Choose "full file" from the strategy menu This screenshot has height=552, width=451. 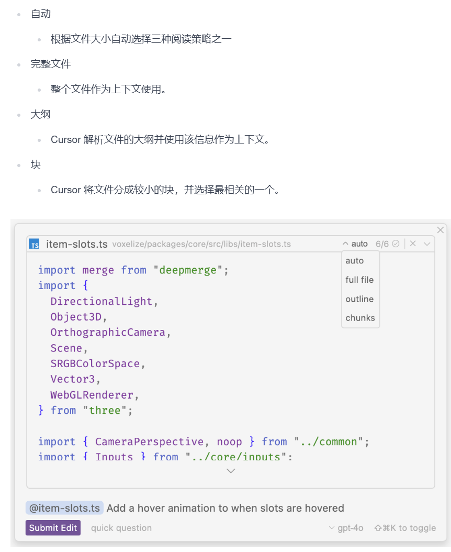[359, 280]
